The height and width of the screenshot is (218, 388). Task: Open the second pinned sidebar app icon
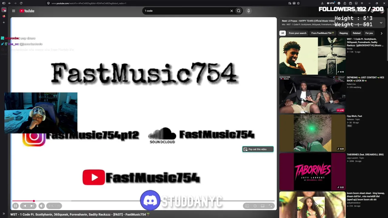click(x=4, y=16)
